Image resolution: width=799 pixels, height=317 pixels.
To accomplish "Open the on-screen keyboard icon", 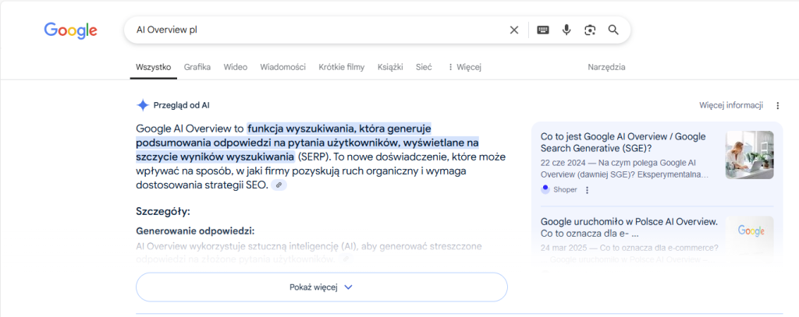I will [543, 30].
